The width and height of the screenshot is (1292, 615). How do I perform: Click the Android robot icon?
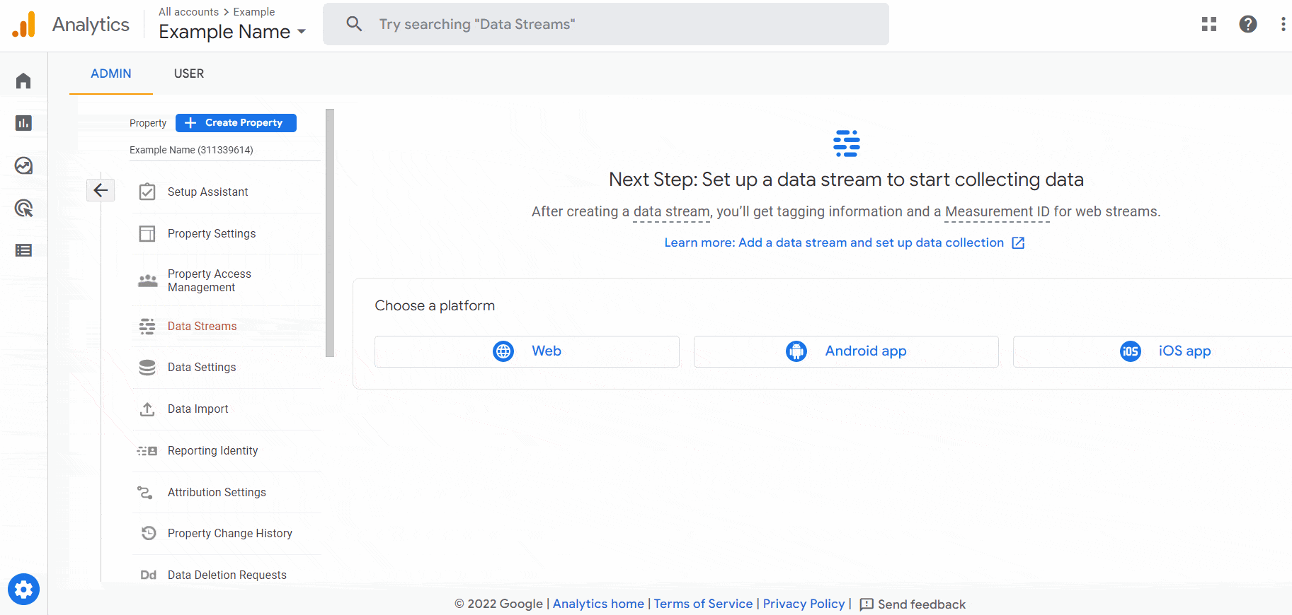(796, 351)
